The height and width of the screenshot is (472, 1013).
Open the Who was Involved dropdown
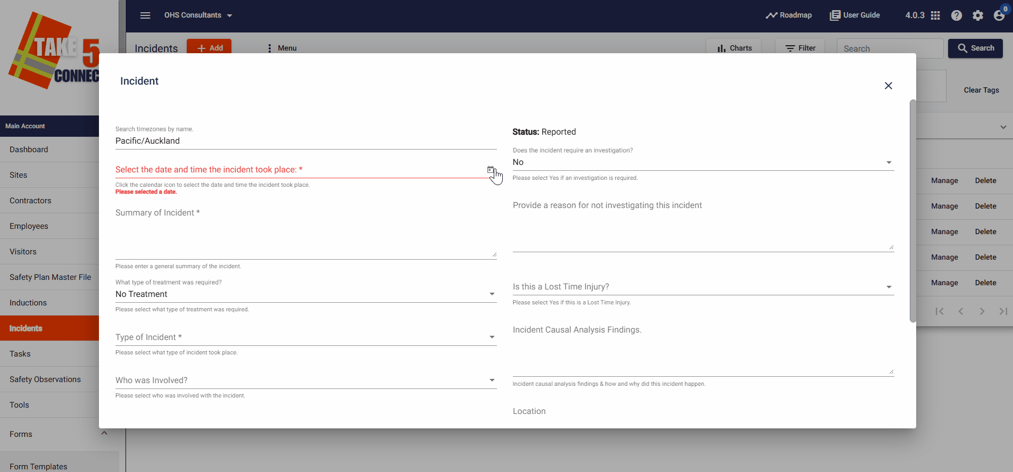click(306, 380)
